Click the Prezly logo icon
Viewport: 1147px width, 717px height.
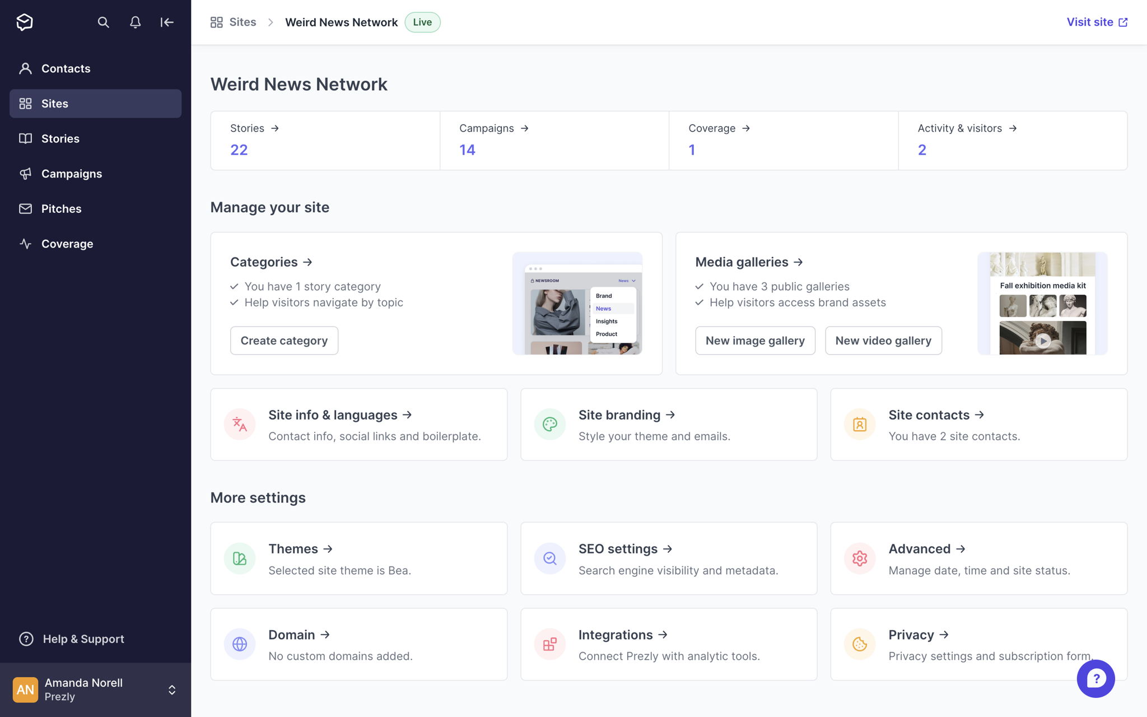click(x=25, y=22)
